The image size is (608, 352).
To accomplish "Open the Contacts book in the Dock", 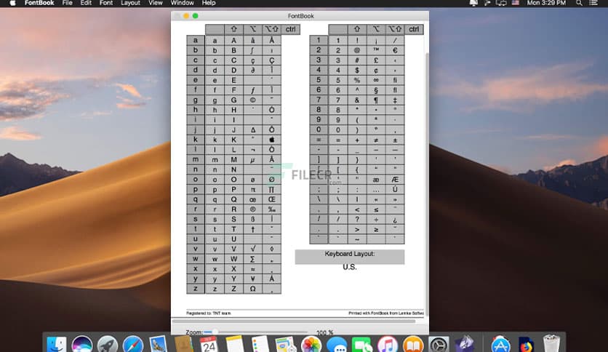I will [x=184, y=344].
